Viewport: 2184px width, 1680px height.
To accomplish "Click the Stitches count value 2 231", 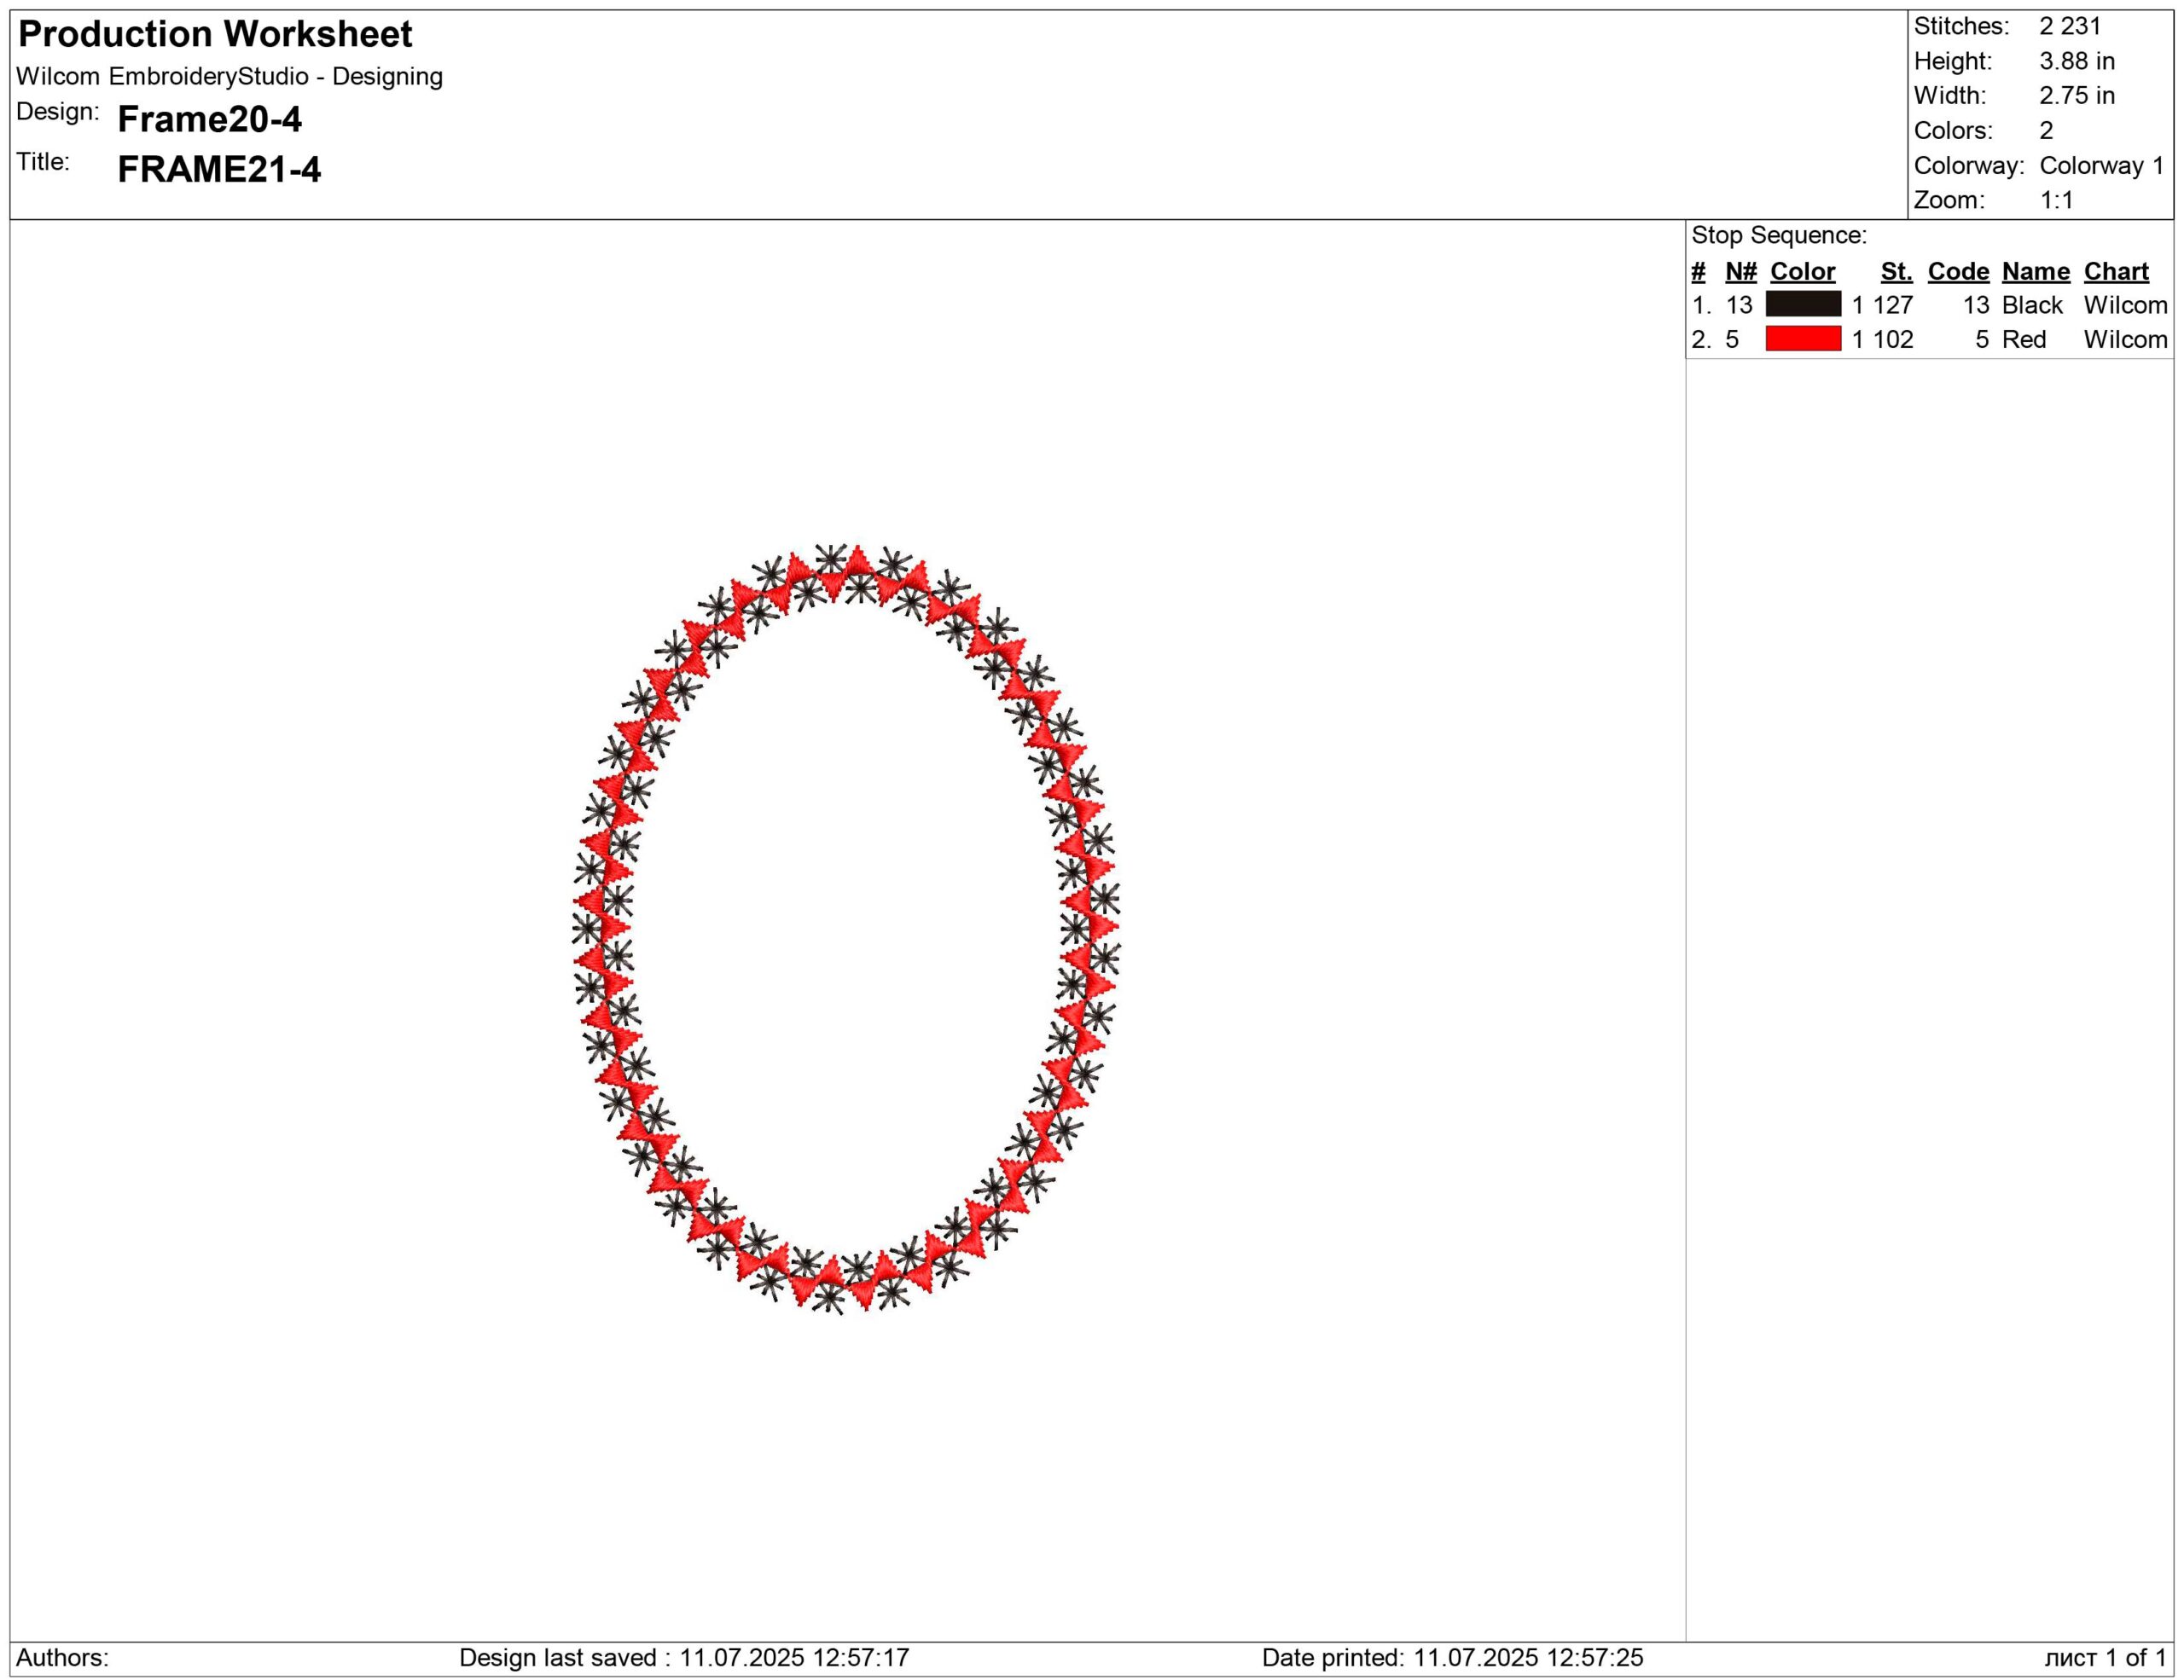I will coord(2070,26).
